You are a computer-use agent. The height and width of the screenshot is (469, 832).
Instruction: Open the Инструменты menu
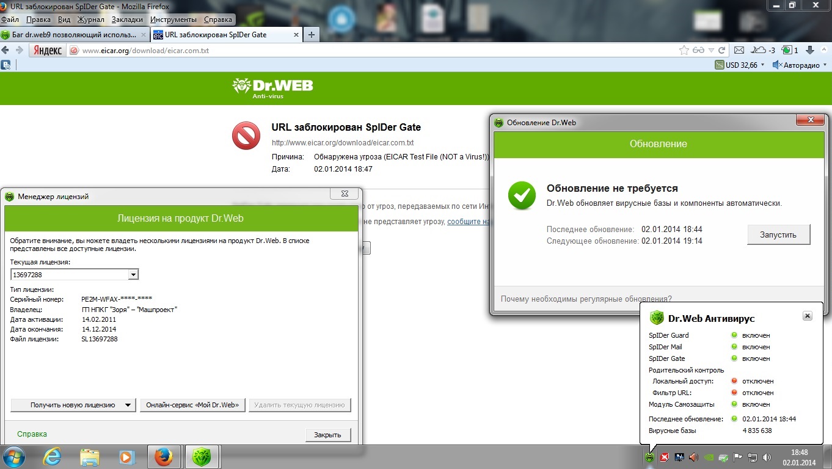tap(173, 20)
